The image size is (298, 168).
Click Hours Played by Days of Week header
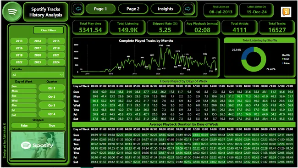[183, 81]
